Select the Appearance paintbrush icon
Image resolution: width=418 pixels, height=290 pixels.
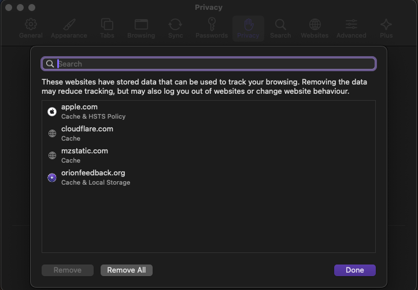[69, 25]
